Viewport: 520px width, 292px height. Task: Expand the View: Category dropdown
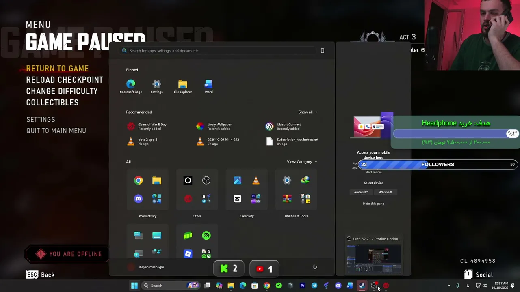pos(302,162)
